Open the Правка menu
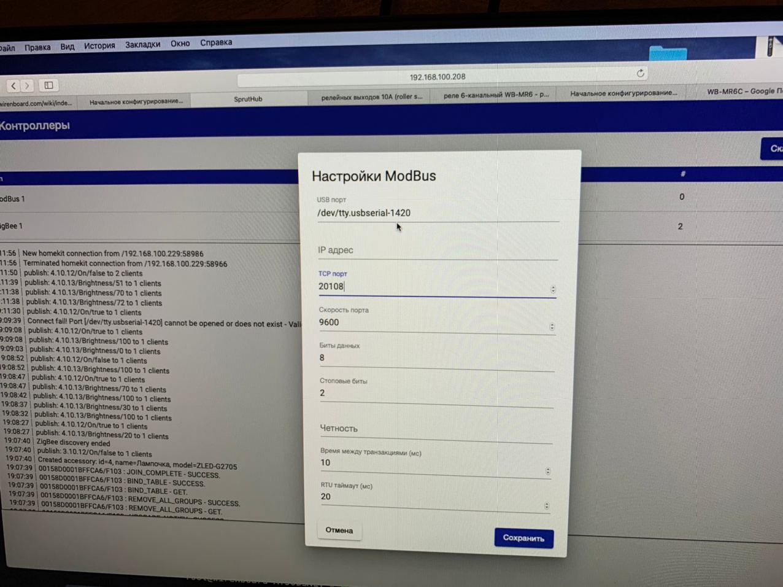This screenshot has width=783, height=587. [x=37, y=47]
